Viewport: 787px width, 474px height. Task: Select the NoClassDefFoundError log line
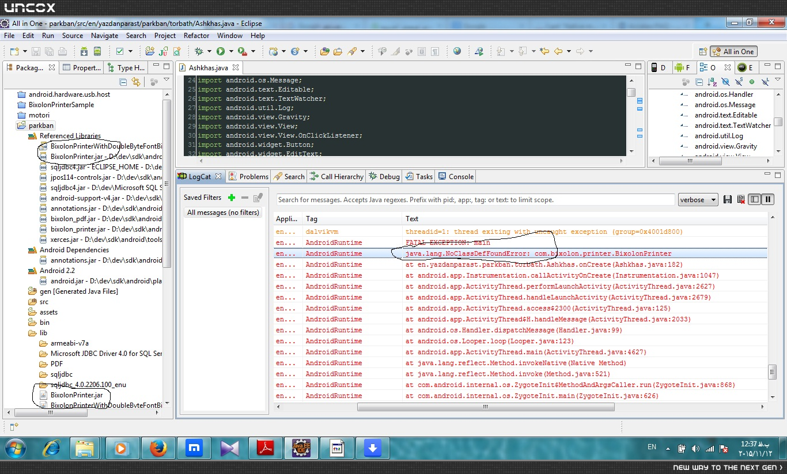click(x=521, y=253)
